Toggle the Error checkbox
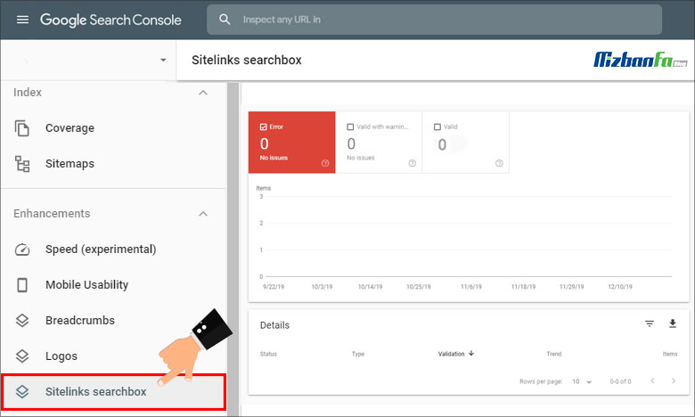Image resolution: width=695 pixels, height=417 pixels. pyautogui.click(x=264, y=127)
